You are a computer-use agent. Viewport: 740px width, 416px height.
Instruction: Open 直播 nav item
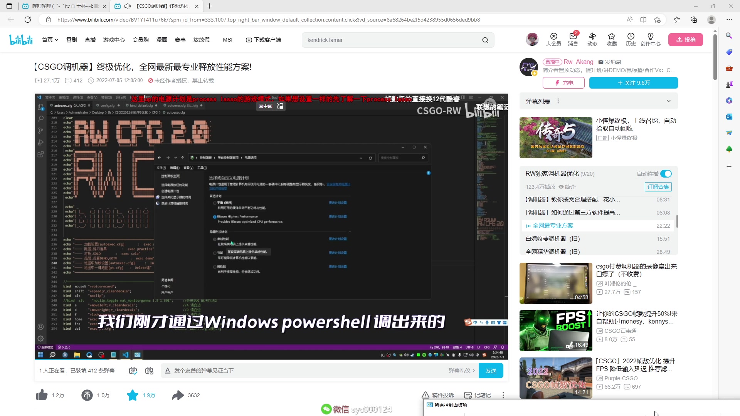90,40
